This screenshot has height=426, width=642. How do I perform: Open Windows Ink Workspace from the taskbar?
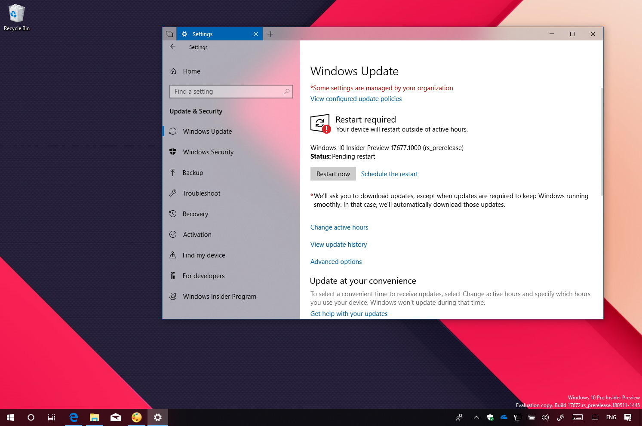click(x=560, y=417)
